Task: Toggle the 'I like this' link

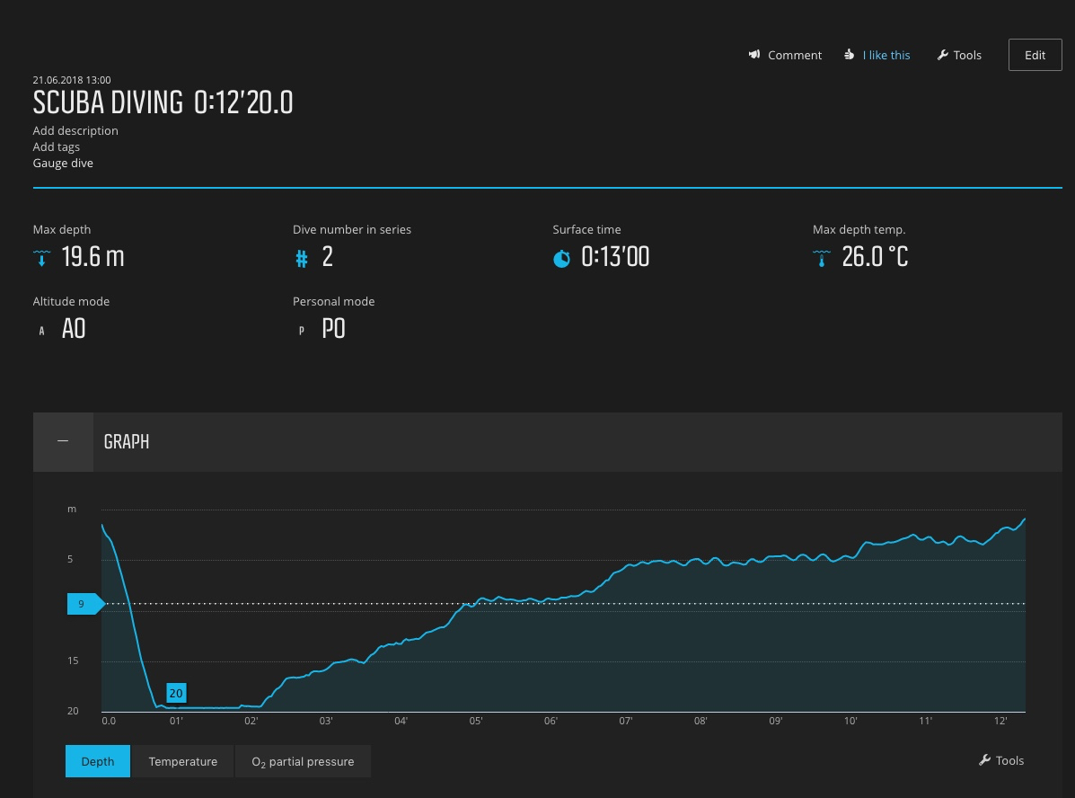Action: click(886, 55)
